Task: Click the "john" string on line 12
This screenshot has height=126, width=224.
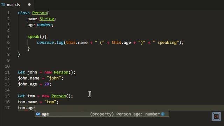Action: (54, 78)
